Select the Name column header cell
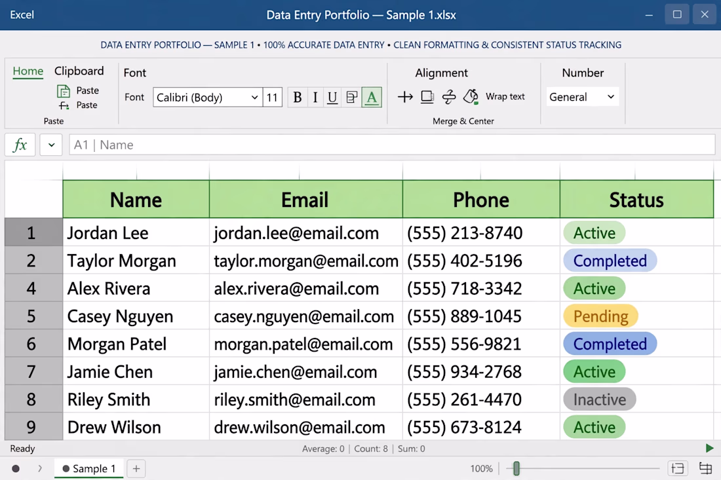 point(136,199)
